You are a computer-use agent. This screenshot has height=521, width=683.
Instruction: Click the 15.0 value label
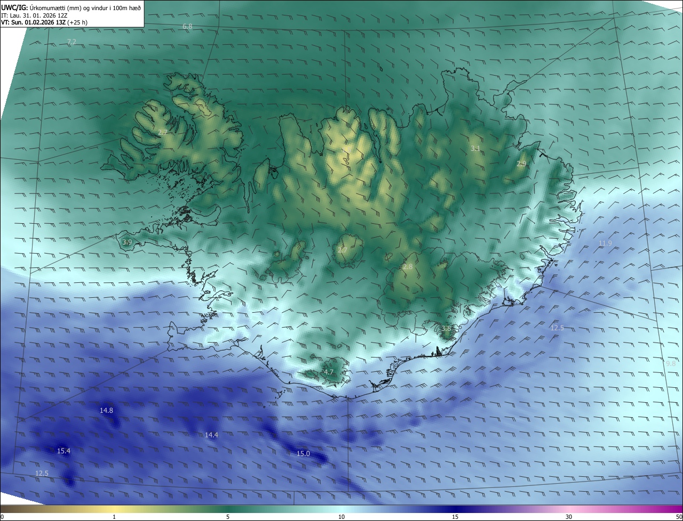[303, 453]
